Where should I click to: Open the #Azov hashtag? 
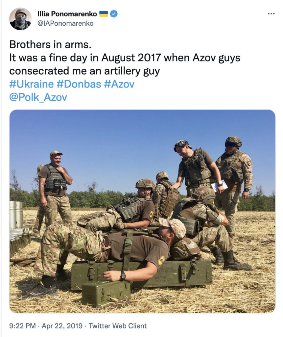tap(119, 84)
